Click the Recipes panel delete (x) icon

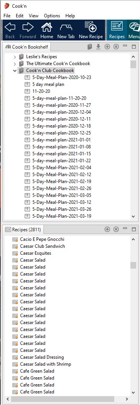[116, 229]
